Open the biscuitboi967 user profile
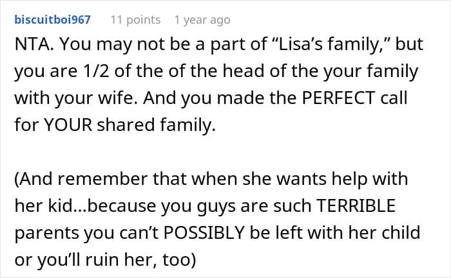 click(x=53, y=20)
